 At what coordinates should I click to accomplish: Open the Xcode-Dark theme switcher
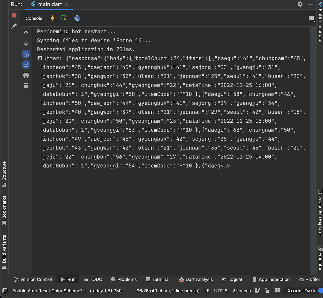click(301, 291)
